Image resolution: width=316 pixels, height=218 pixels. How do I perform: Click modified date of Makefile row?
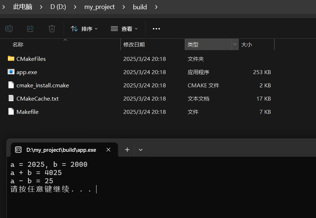[144, 112]
